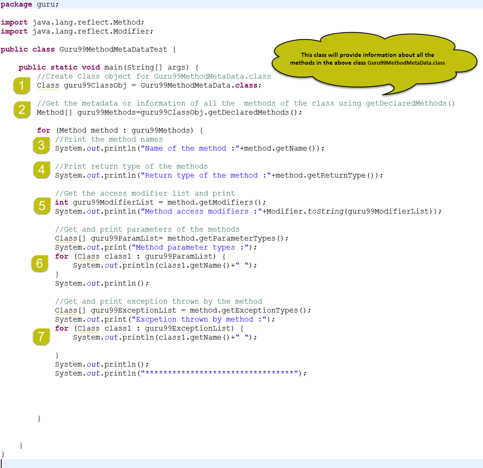483x468 pixels.
Task: Click the step 6 badge icon
Action: coord(40,263)
